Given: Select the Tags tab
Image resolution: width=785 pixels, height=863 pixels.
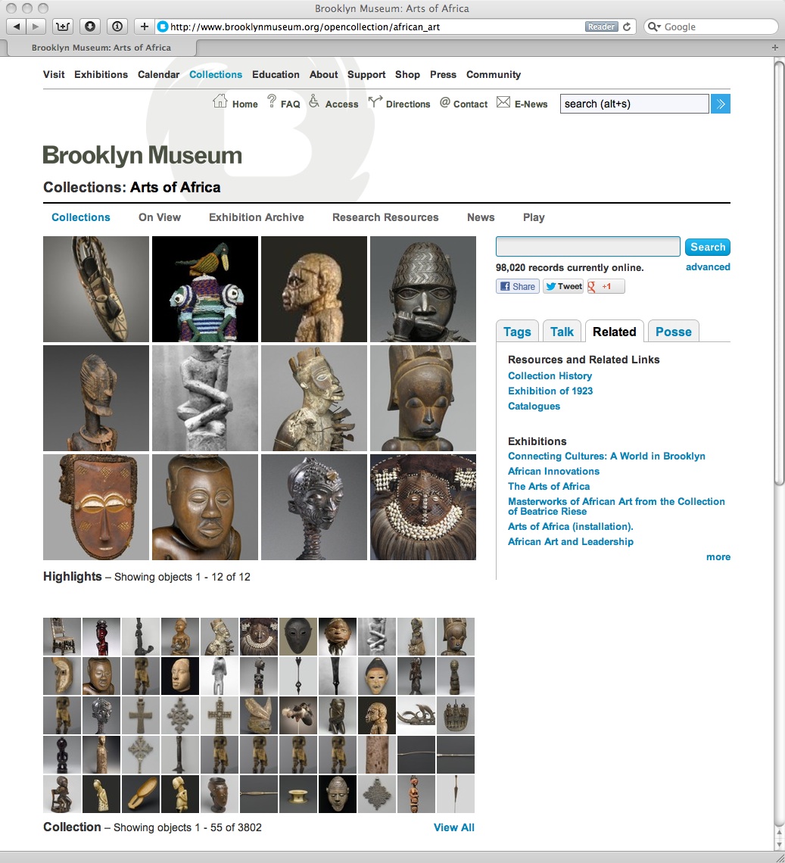Looking at the screenshot, I should [517, 332].
